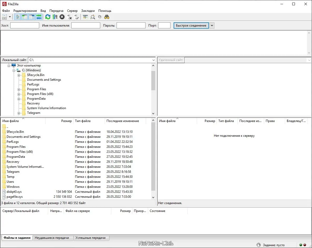Toggle directory comparison
The image size is (312, 248).
click(x=93, y=17)
